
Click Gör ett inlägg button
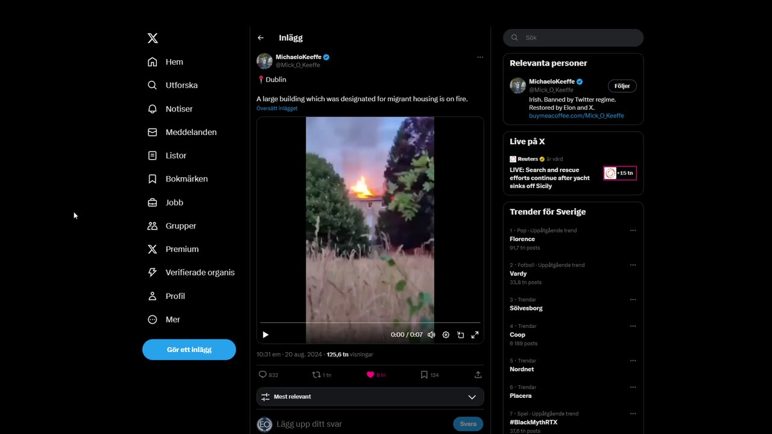coord(189,350)
